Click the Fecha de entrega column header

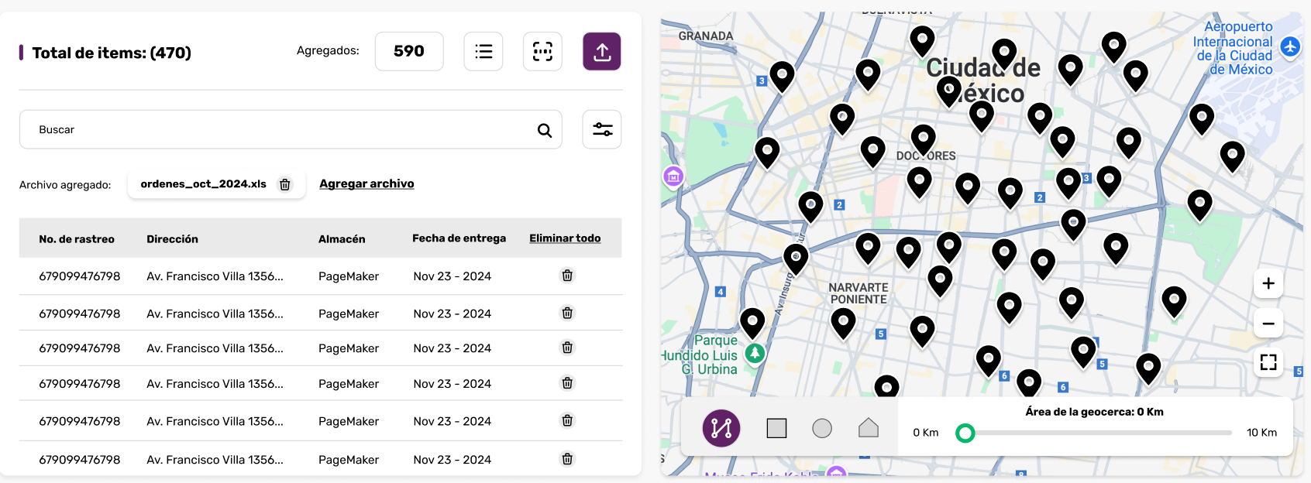click(x=459, y=238)
